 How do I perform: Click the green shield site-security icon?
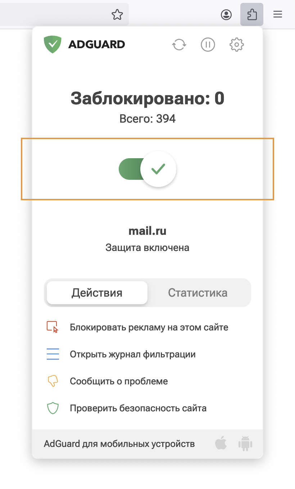click(x=53, y=408)
